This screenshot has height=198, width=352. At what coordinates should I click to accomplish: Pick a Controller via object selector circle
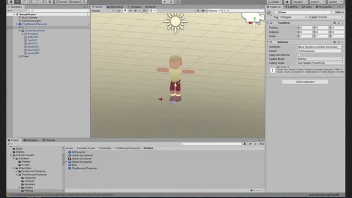tap(342, 47)
